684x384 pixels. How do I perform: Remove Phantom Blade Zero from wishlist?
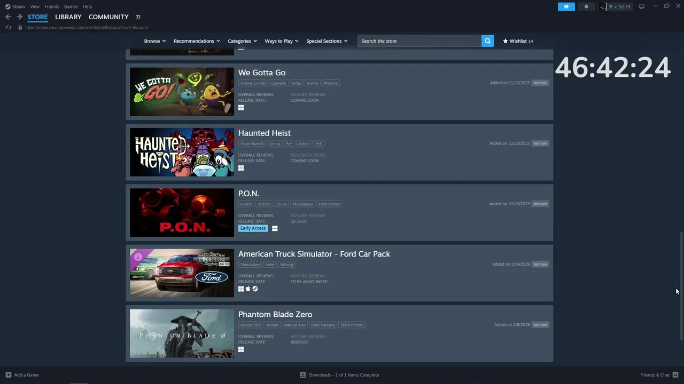(x=540, y=324)
